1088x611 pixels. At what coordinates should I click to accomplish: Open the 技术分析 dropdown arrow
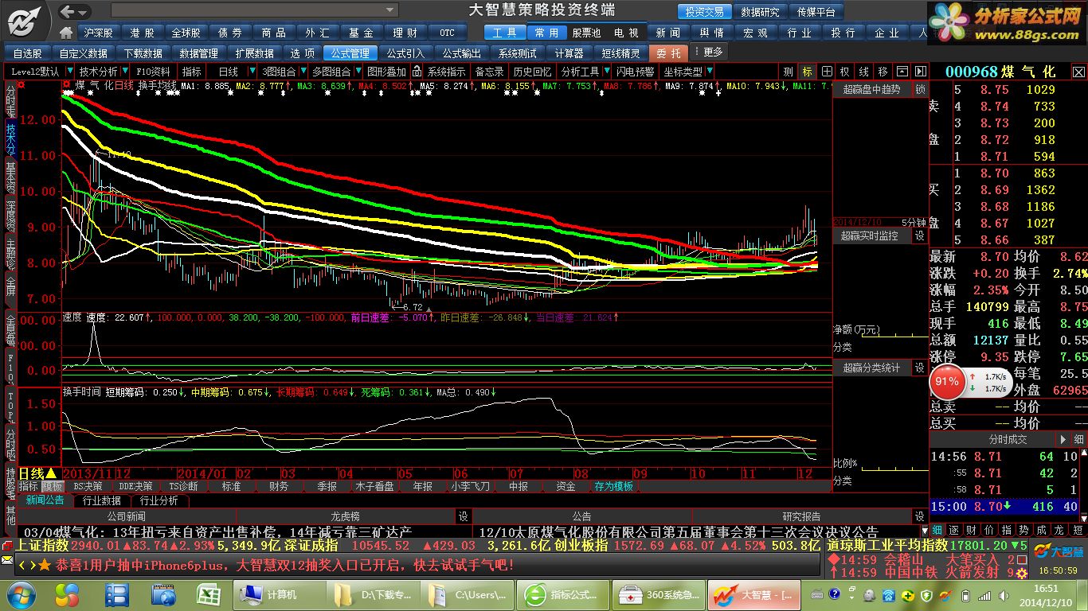coord(124,72)
